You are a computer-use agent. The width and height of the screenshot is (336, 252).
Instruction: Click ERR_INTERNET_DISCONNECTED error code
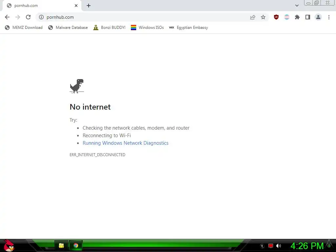click(97, 155)
